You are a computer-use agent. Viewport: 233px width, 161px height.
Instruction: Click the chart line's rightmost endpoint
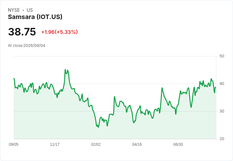pyautogui.click(x=216, y=87)
